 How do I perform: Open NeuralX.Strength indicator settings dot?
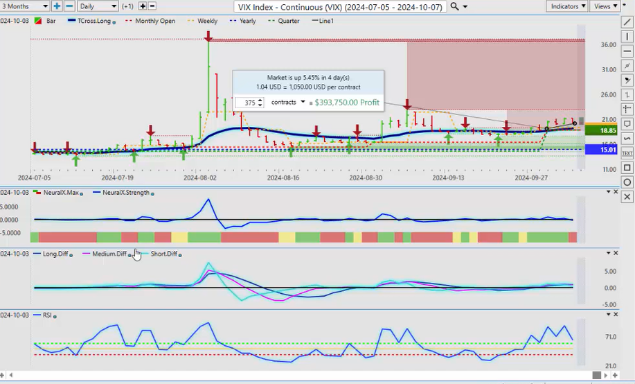coord(152,194)
